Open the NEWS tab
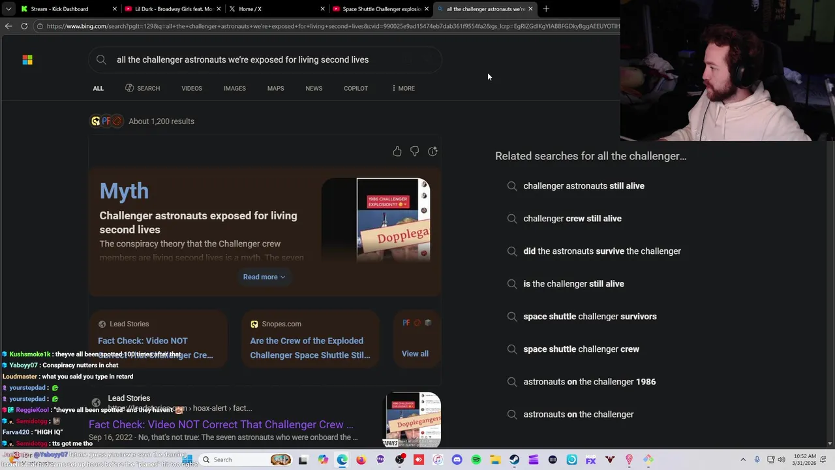835x470 pixels. click(x=314, y=88)
